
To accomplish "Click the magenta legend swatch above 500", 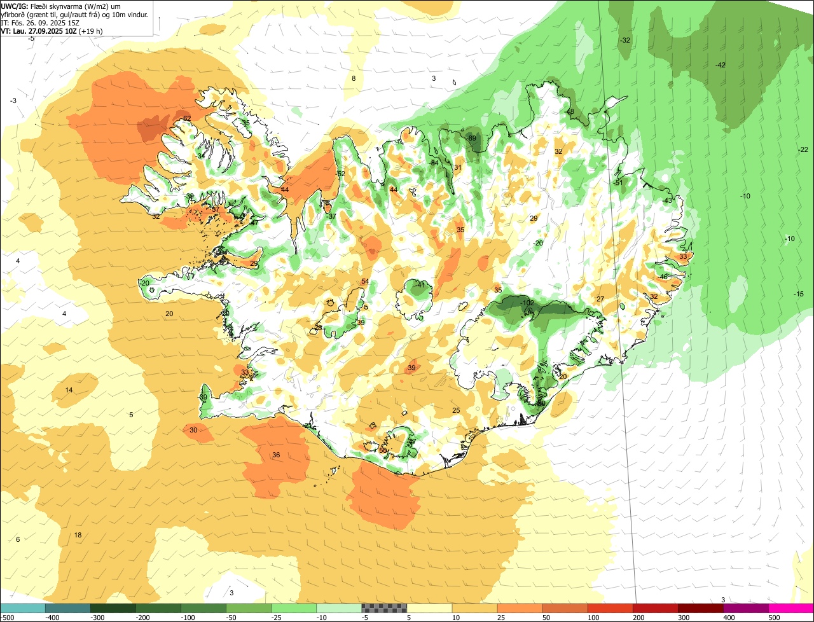I will pyautogui.click(x=791, y=608).
